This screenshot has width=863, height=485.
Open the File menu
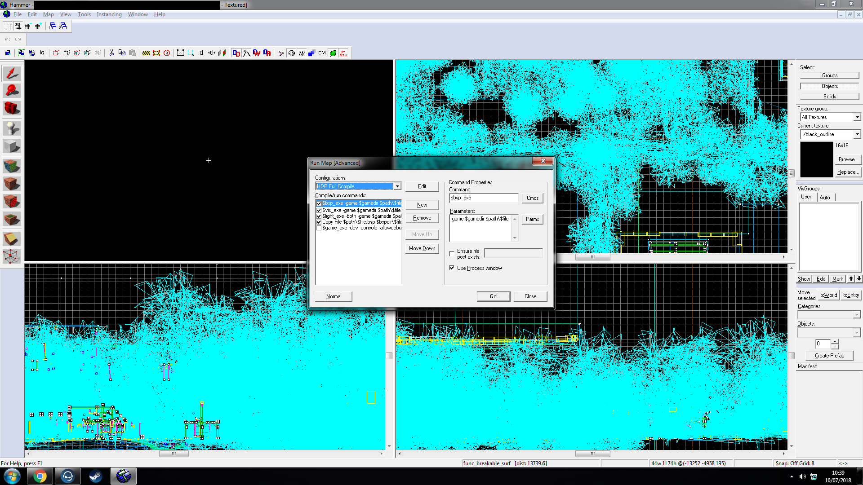pyautogui.click(x=18, y=14)
